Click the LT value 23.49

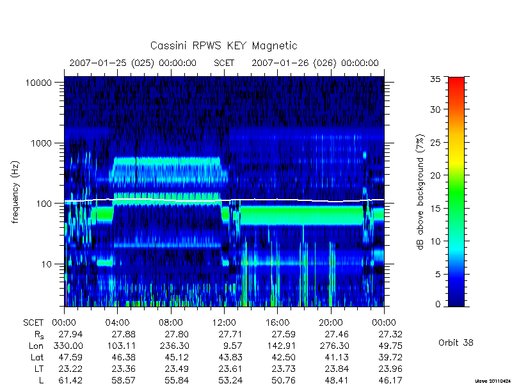[177, 369]
